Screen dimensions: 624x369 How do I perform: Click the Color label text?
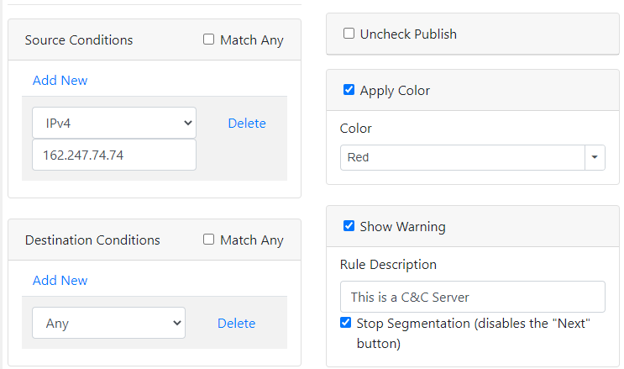[x=356, y=129]
